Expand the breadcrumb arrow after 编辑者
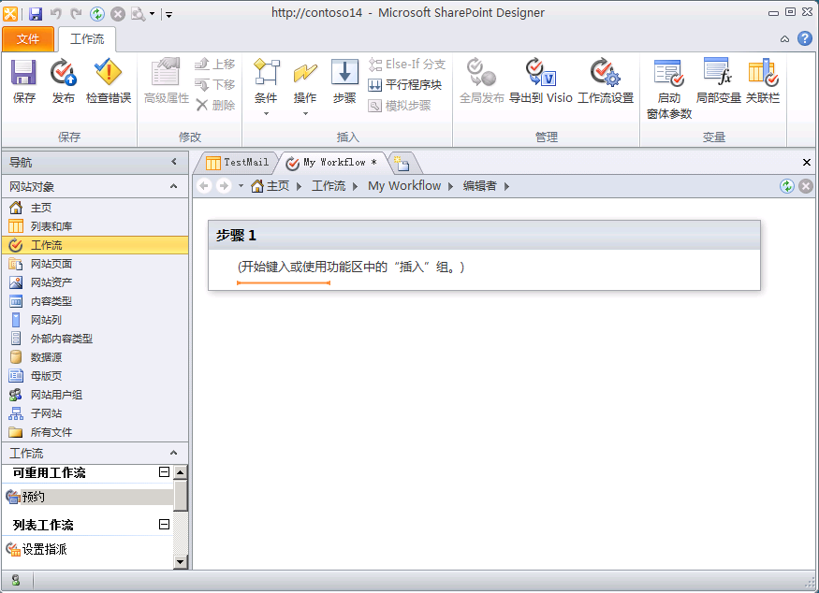 [506, 186]
